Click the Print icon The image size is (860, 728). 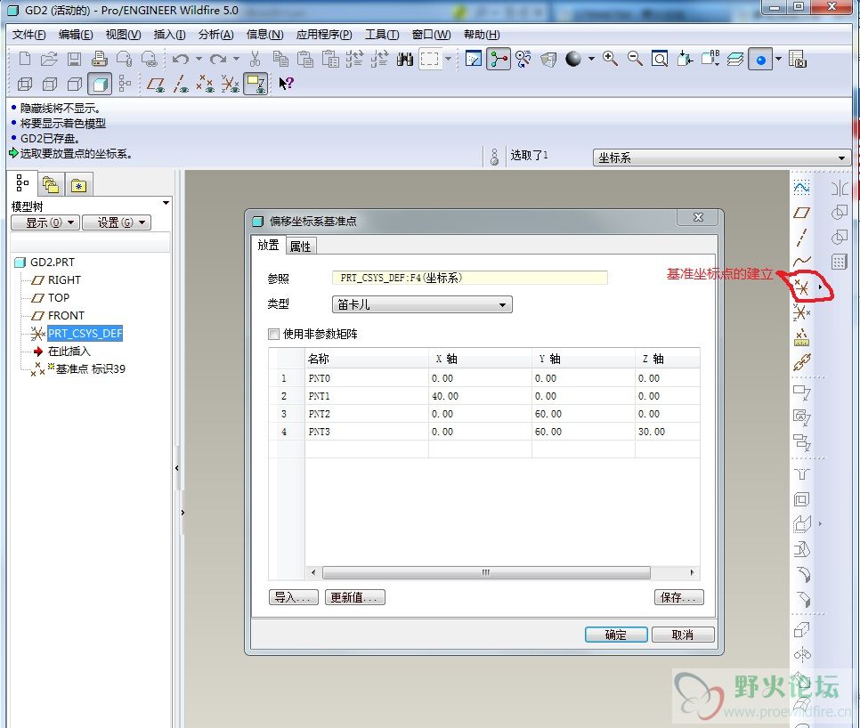[100, 59]
